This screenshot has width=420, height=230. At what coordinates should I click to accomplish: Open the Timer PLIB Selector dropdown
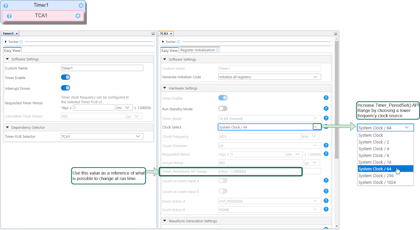[102, 136]
